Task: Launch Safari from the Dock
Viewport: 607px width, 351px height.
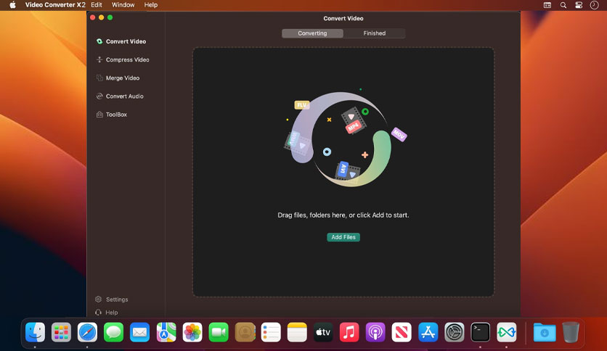Action: click(87, 332)
